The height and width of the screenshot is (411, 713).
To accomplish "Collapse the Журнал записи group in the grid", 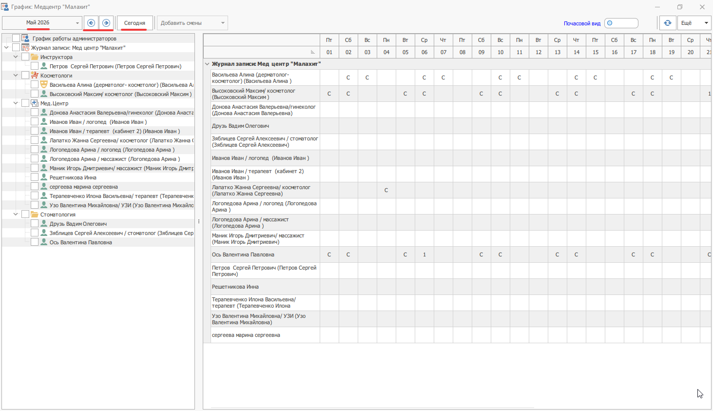I will click(207, 64).
